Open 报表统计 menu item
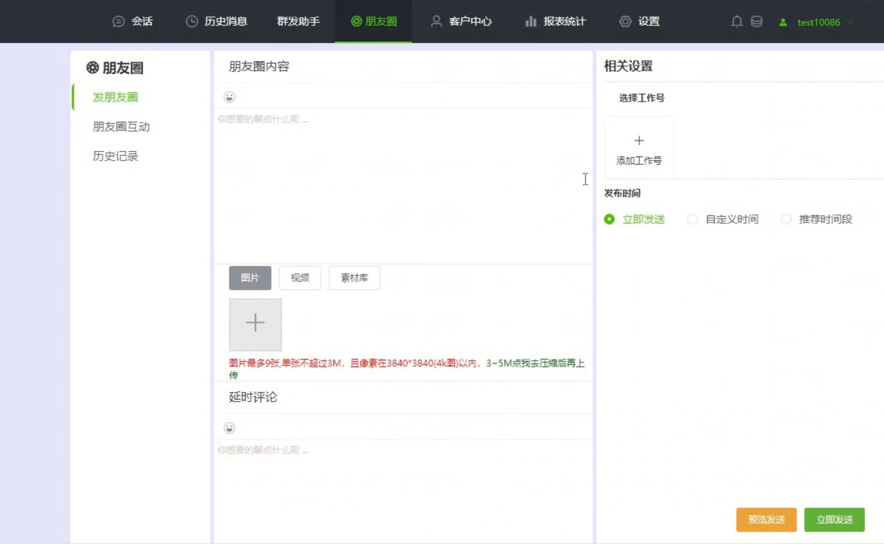The width and height of the screenshot is (884, 544). tap(564, 21)
